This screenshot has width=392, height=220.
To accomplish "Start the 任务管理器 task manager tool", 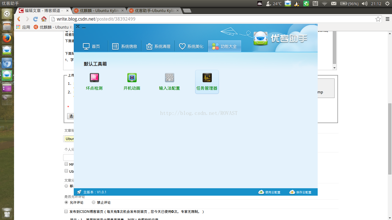I will (x=207, y=82).
